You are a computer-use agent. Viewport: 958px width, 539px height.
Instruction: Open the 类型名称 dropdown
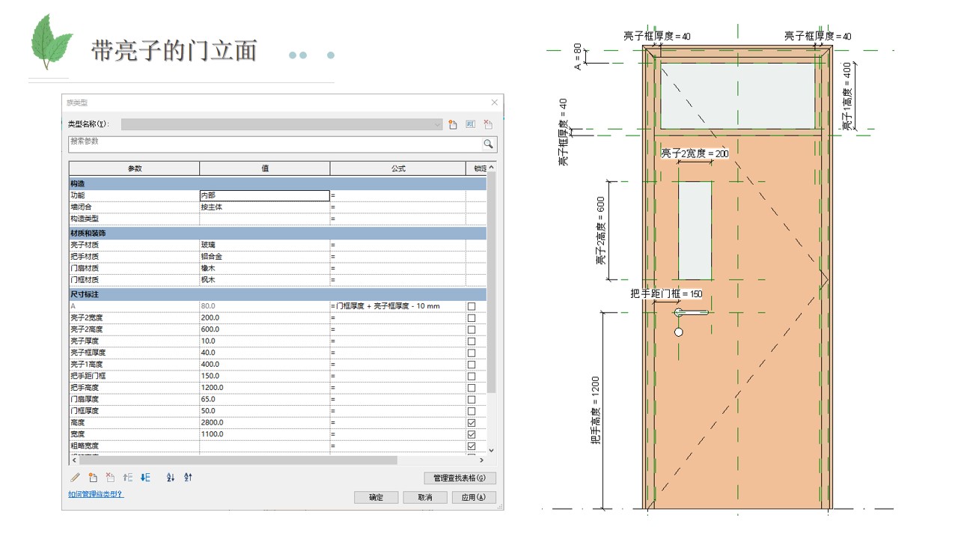[x=282, y=125]
